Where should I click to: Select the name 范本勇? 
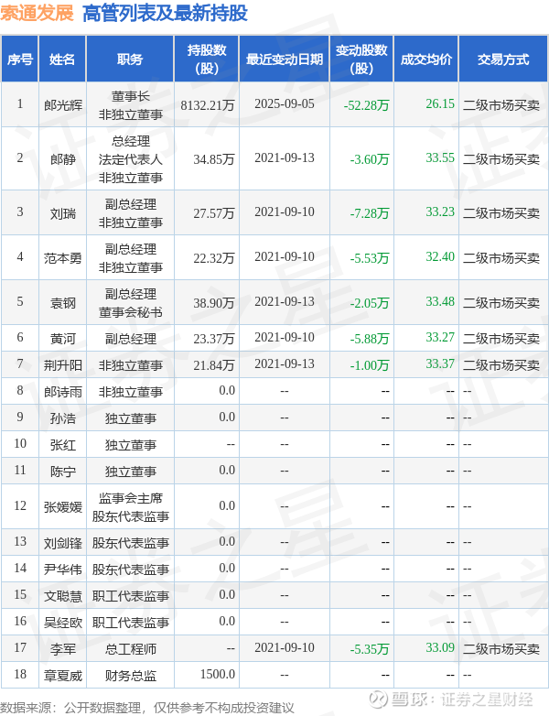click(63, 258)
